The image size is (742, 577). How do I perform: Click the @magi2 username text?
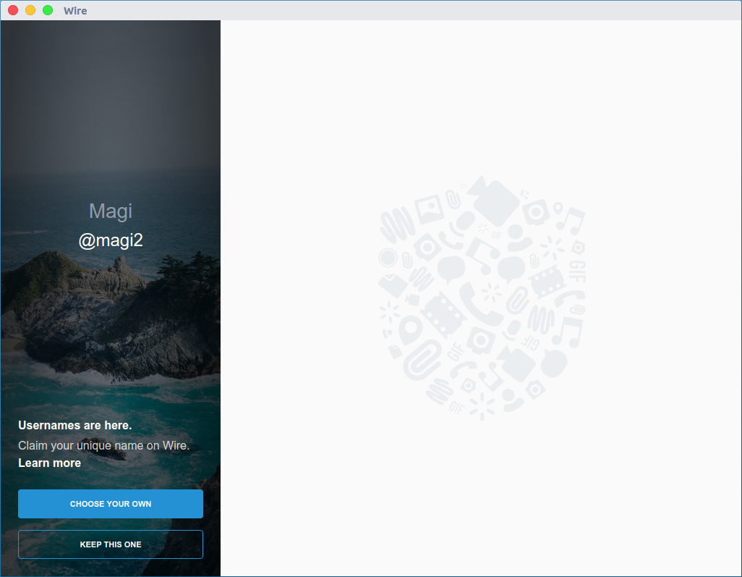point(110,240)
